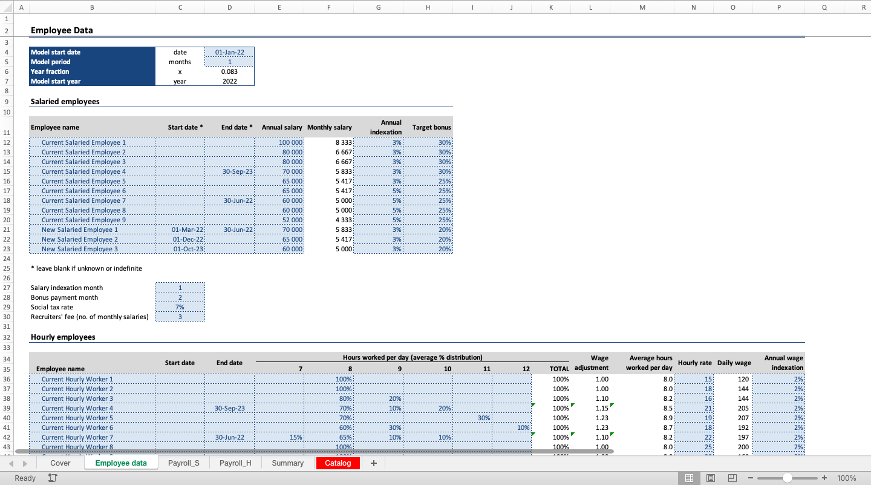The width and height of the screenshot is (871, 485).
Task: Click Model start year 2022 cell
Action: point(229,81)
